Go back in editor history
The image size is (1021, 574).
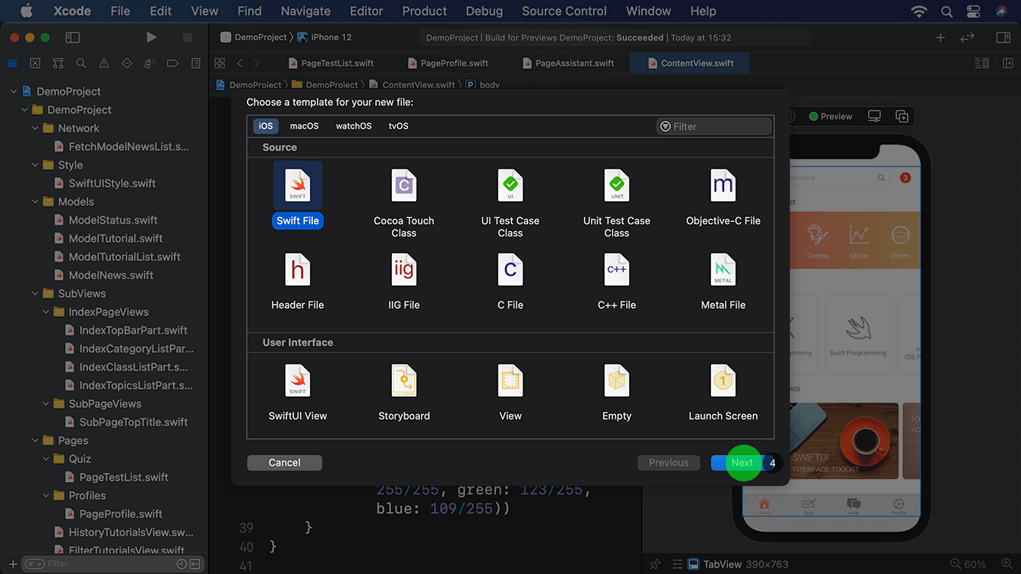[240, 63]
